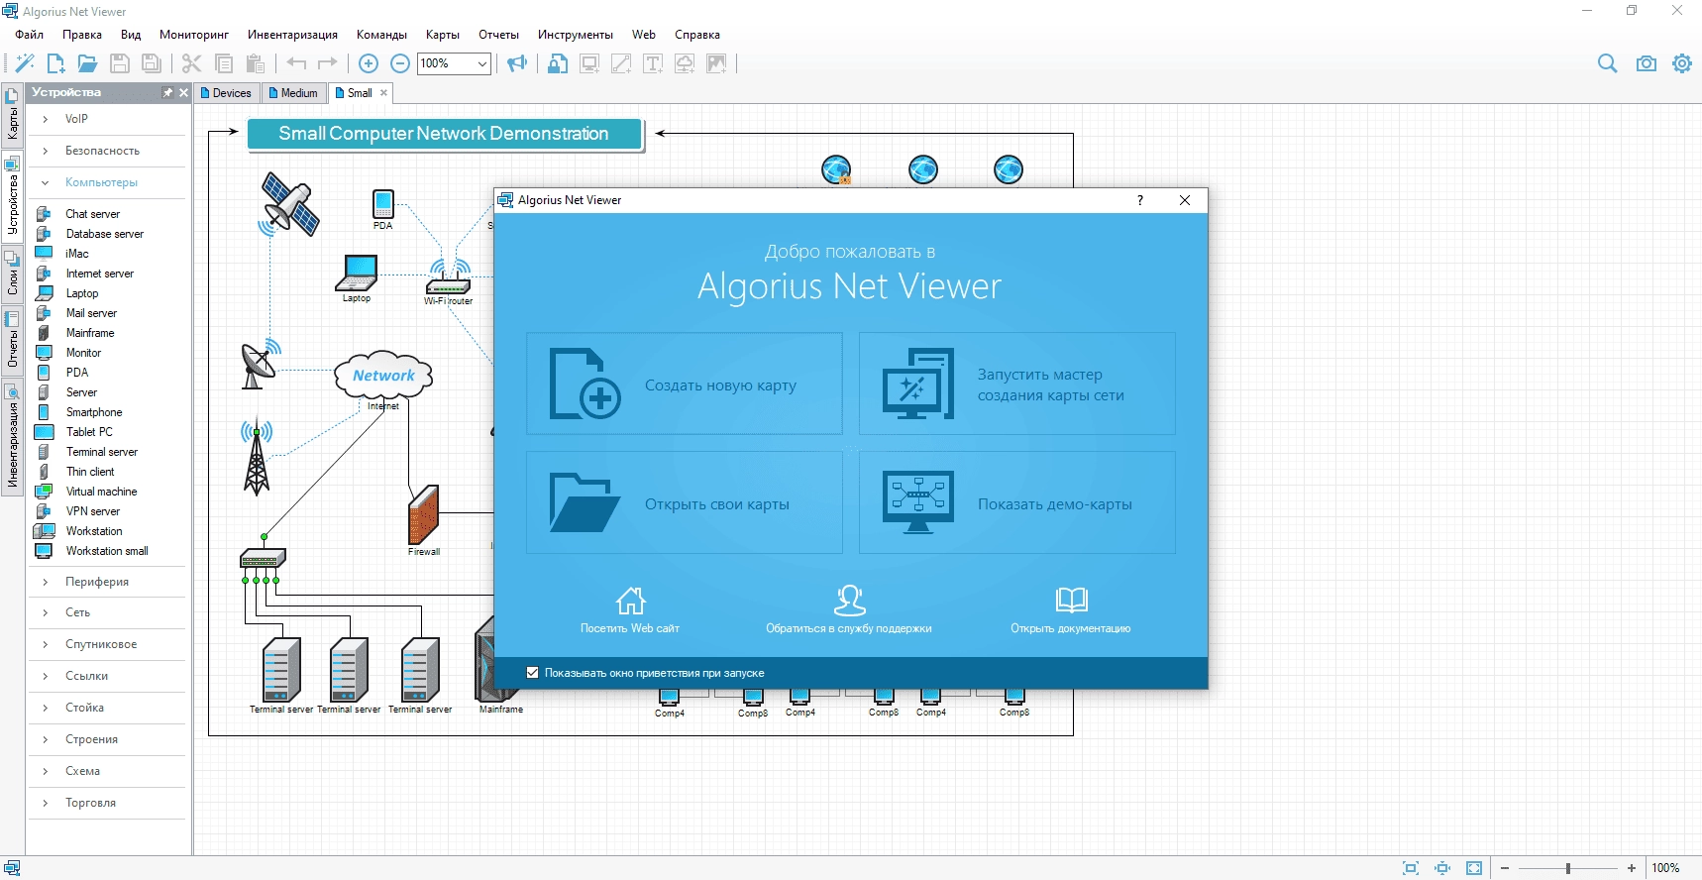Image resolution: width=1702 pixels, height=880 pixels.
Task: Click Открыть свои карты tile
Action: (685, 502)
